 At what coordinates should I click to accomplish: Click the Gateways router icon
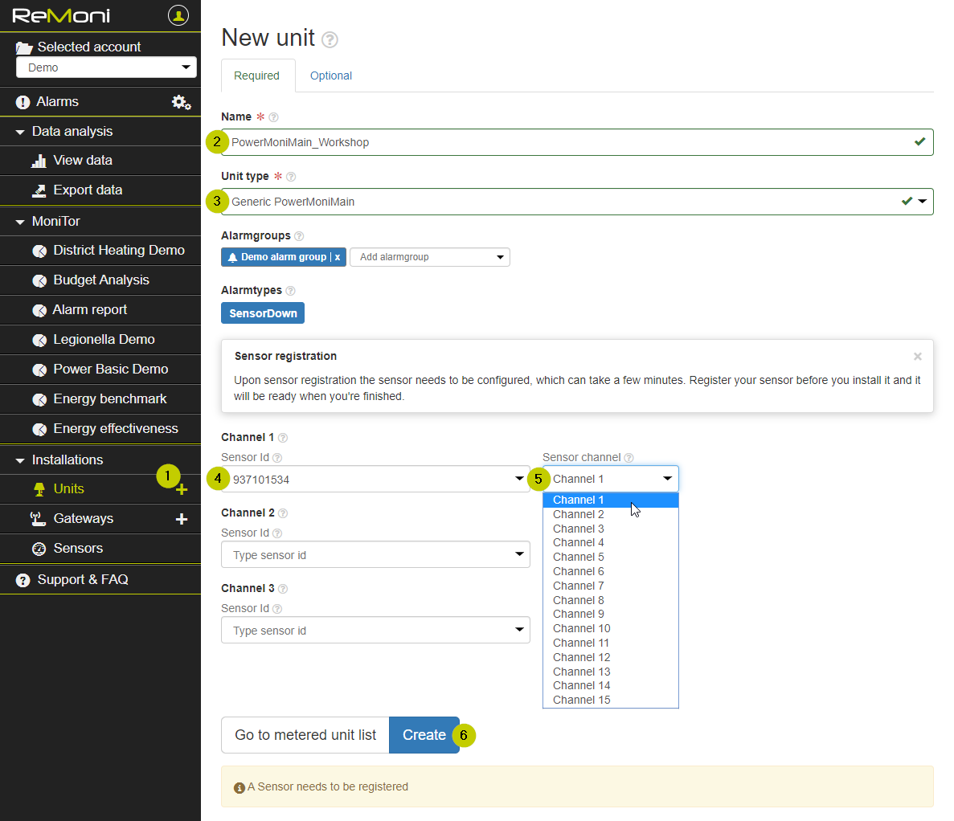38,519
